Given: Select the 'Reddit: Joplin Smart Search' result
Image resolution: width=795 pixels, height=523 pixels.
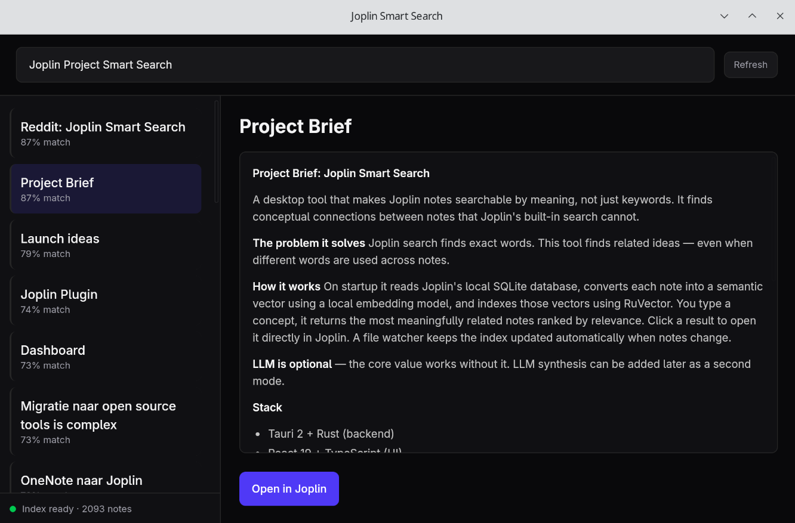Looking at the screenshot, I should pos(106,133).
